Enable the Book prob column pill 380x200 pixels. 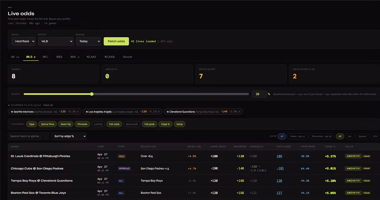click(132, 124)
